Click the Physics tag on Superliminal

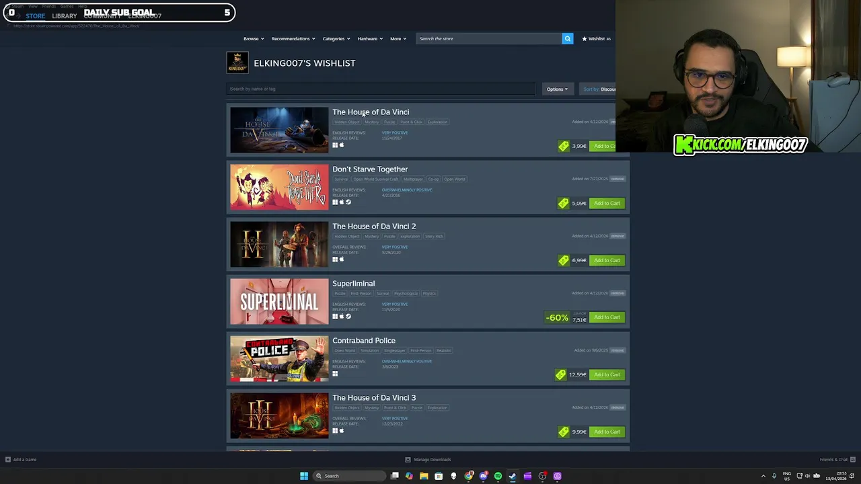pos(429,294)
